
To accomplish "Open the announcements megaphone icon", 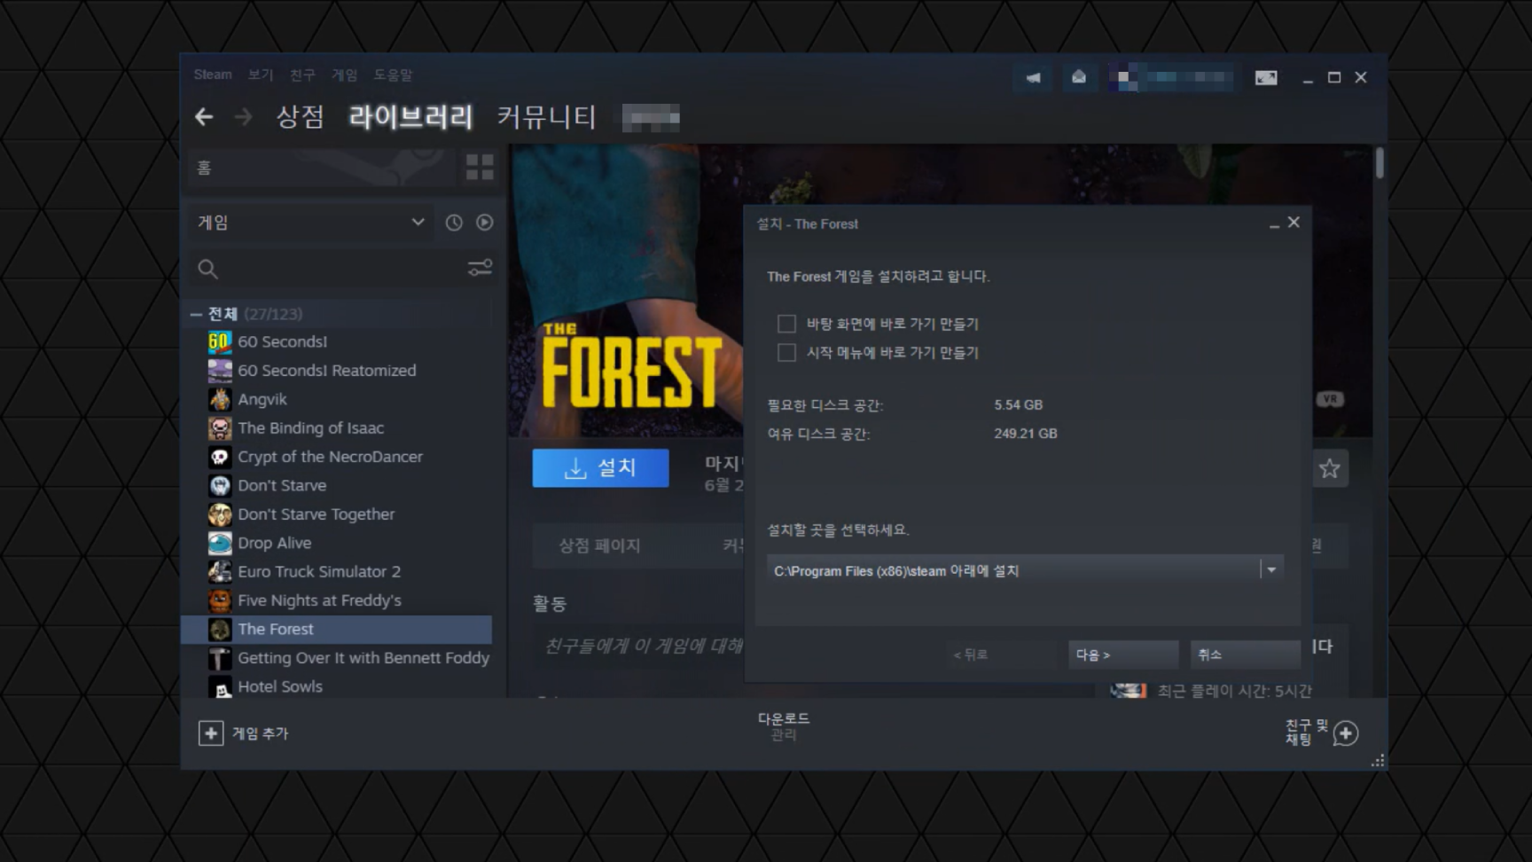I will pos(1033,78).
